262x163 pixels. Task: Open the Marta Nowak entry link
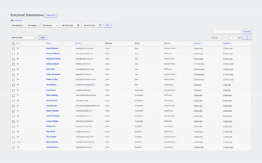(52, 142)
